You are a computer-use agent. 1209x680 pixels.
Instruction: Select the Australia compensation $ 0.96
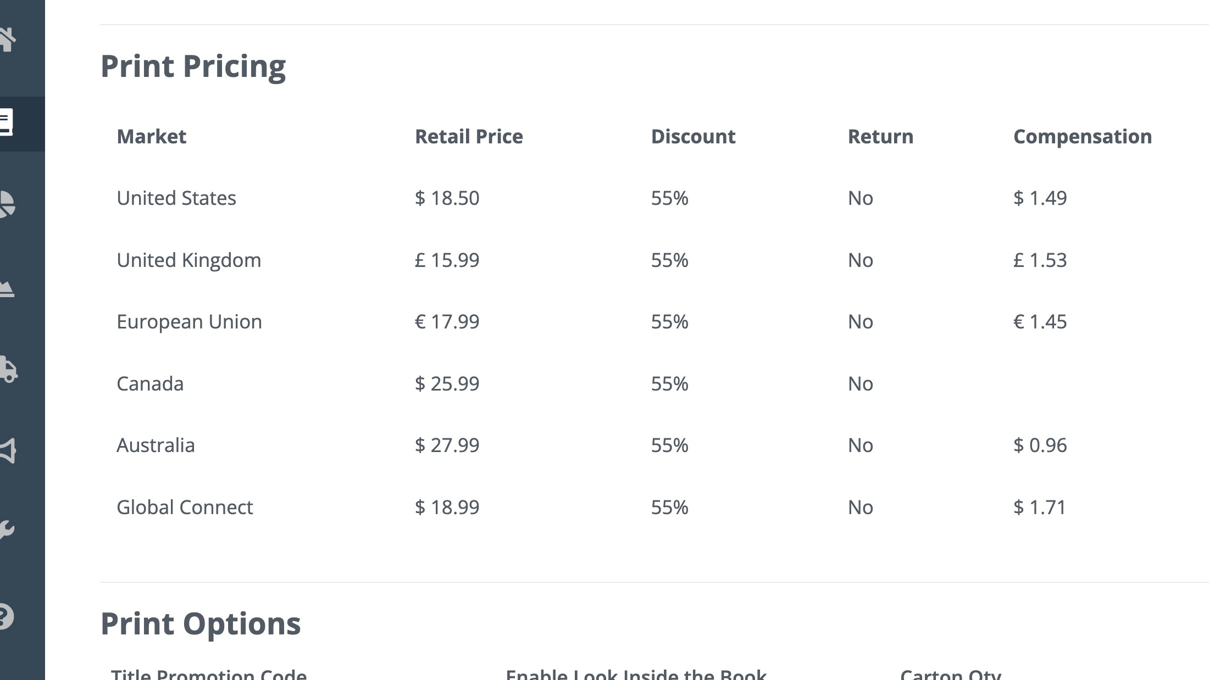[1040, 445]
